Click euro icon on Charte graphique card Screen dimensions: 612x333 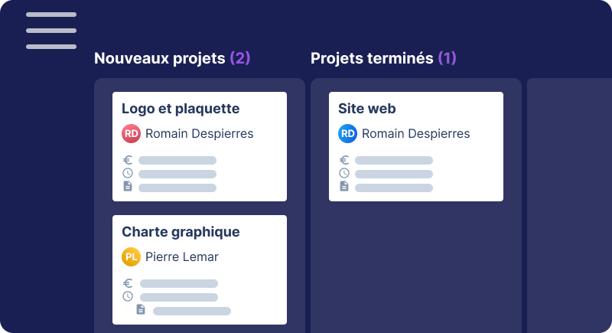(x=128, y=283)
